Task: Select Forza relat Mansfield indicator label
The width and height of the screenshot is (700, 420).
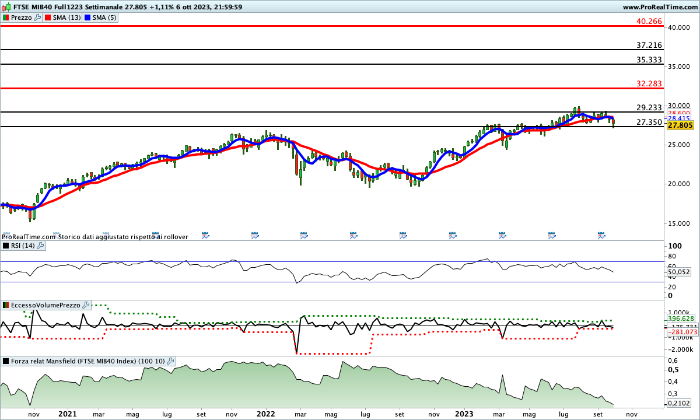Action: pos(88,361)
